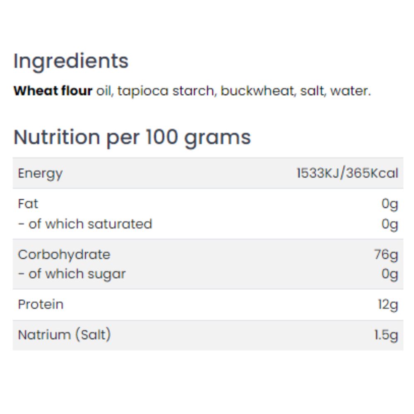Click the 1533KJ/365Kcal energy value
The image size is (414, 414).
click(347, 173)
